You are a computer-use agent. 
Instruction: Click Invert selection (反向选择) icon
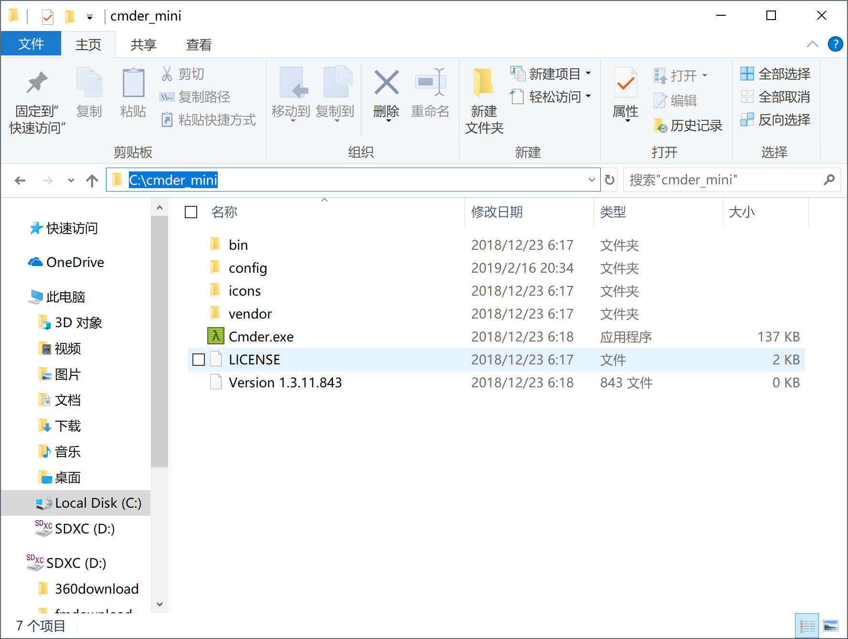(747, 119)
